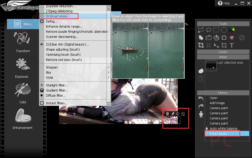Screen dimensions: 252x158
Task: Expand the Layers panel header
Action: [223, 52]
